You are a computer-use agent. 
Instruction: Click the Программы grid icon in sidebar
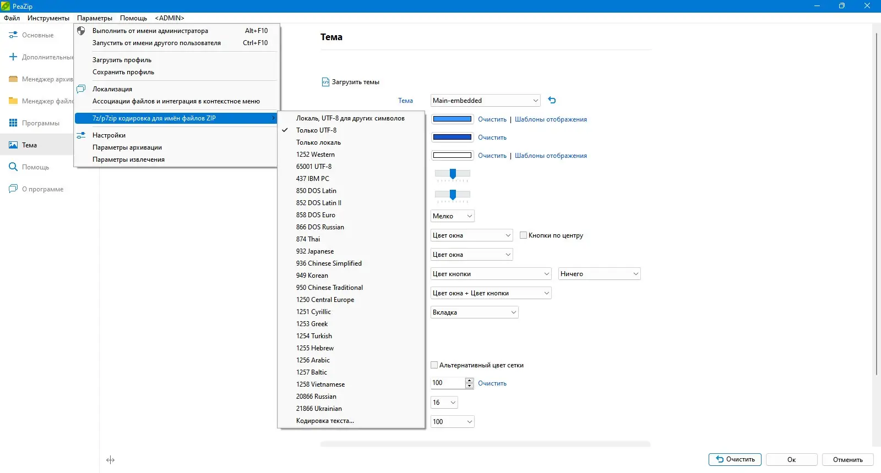click(x=13, y=123)
